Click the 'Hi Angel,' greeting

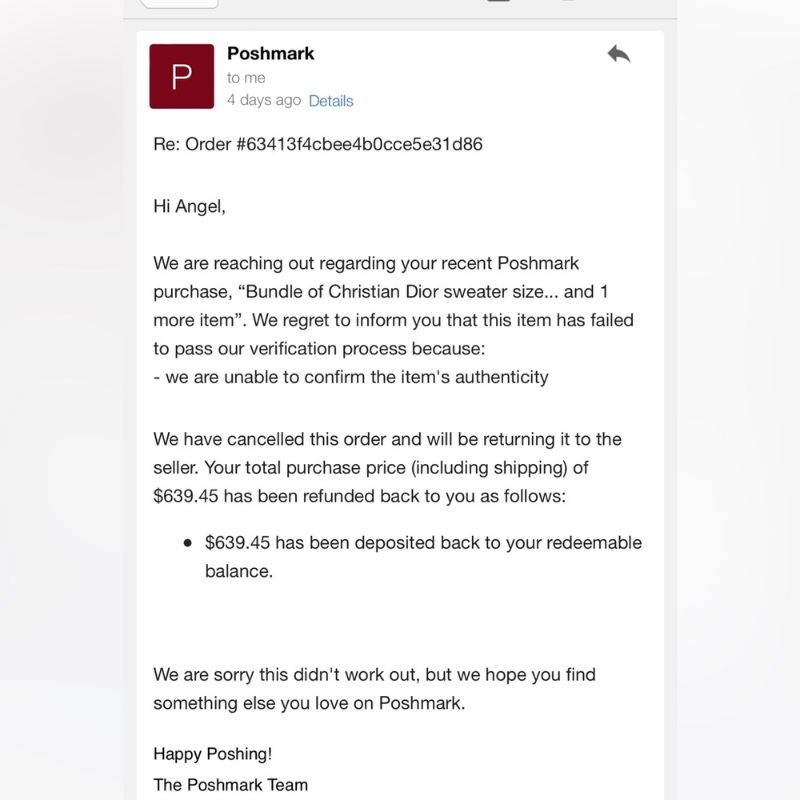tap(190, 206)
